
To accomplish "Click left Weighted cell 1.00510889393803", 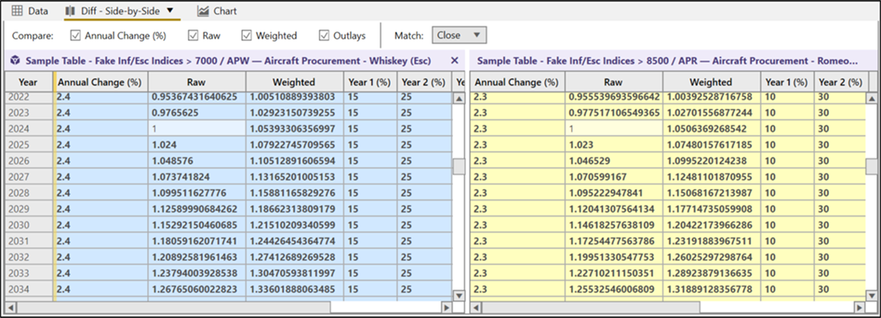I will pyautogui.click(x=294, y=97).
